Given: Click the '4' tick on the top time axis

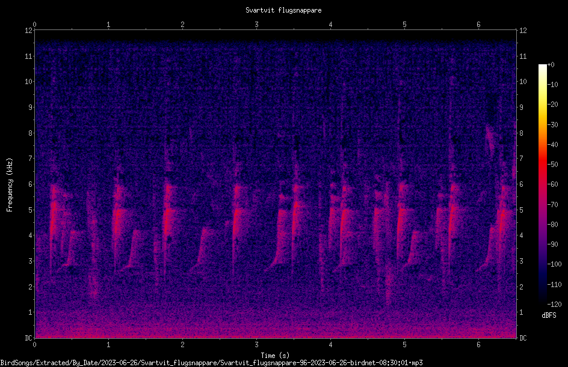Looking at the screenshot, I should tap(330, 25).
